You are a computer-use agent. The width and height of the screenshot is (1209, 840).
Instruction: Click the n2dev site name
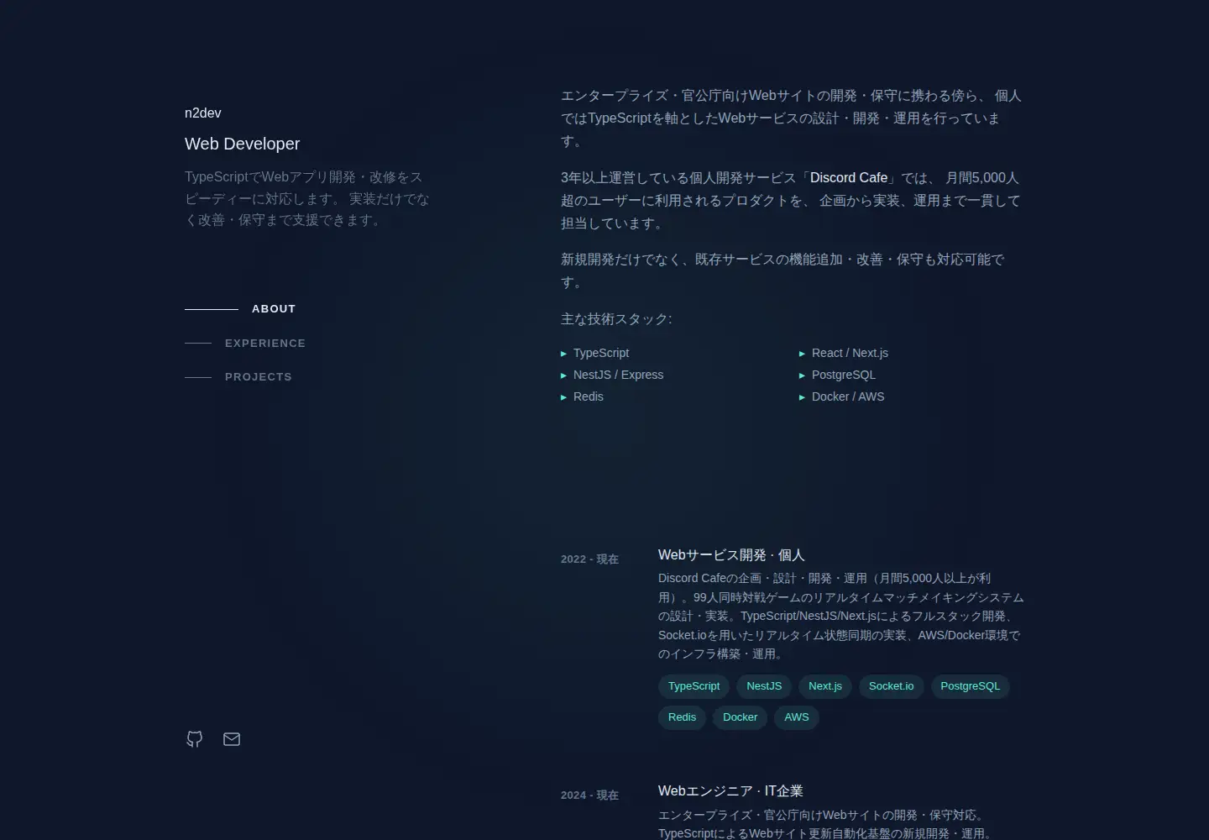click(x=203, y=113)
